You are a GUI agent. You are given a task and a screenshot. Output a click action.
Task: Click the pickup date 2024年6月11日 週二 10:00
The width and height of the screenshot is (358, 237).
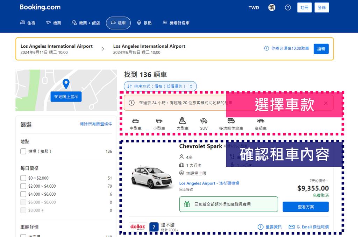coord(44,53)
